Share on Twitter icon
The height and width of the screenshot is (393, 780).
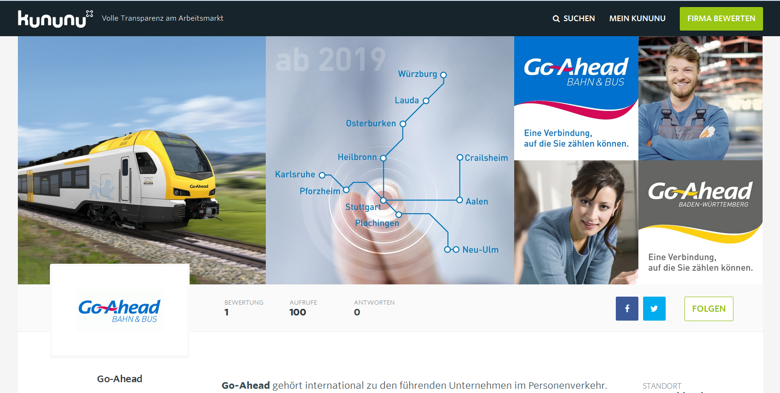coord(654,309)
